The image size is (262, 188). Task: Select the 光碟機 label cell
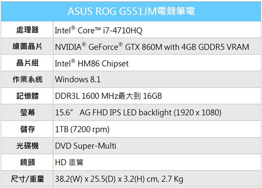pos(27,146)
